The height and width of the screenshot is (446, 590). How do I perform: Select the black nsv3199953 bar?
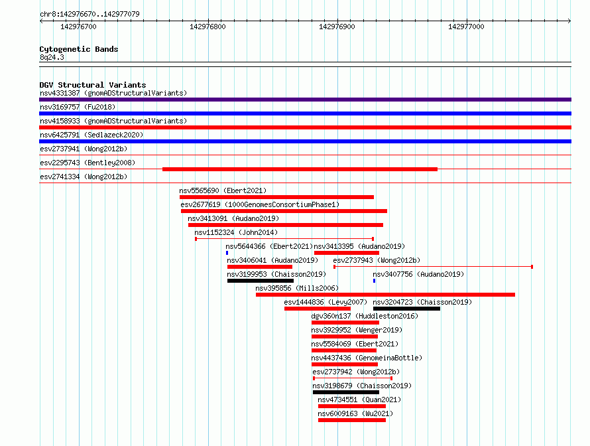[x=261, y=281]
